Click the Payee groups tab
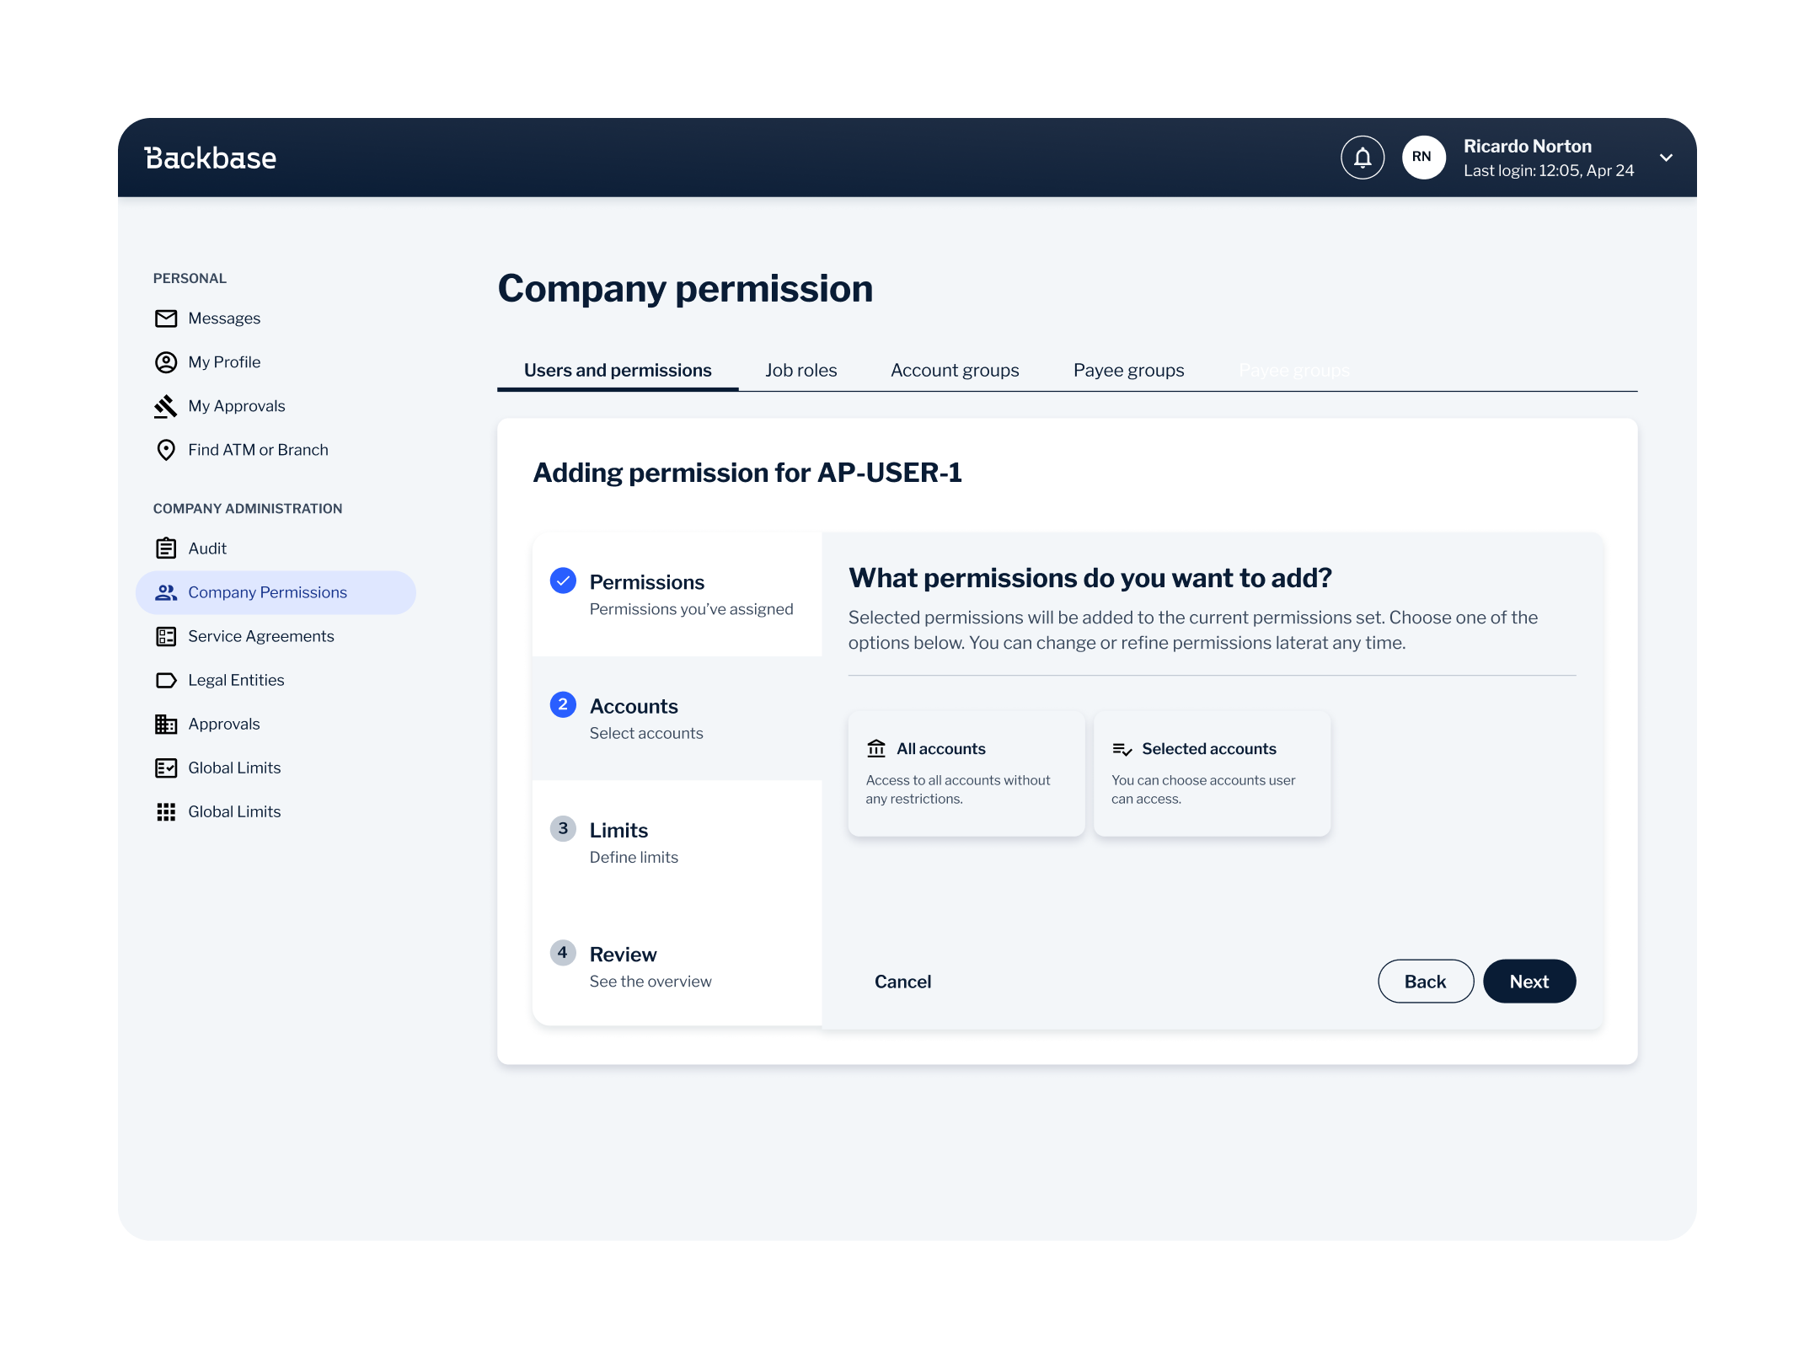 click(x=1128, y=370)
